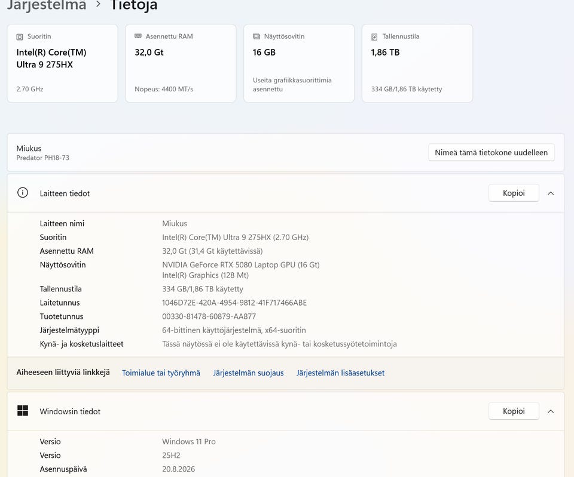Select NVIDIA GeForce RTX 5080 Laptop GPU text
This screenshot has width=574, height=477.
click(x=241, y=264)
